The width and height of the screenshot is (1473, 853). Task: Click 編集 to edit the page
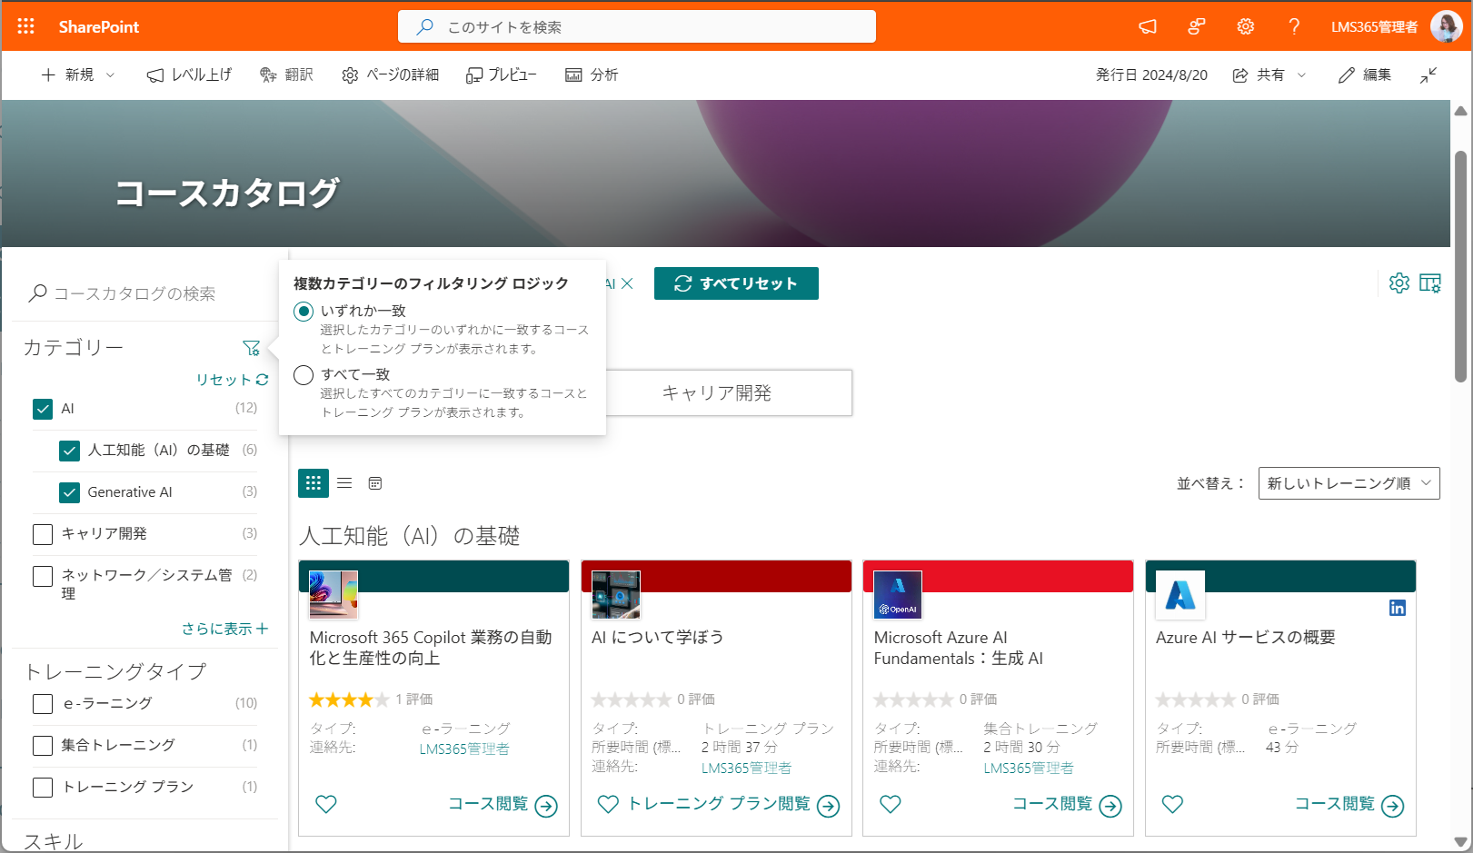[x=1364, y=75]
